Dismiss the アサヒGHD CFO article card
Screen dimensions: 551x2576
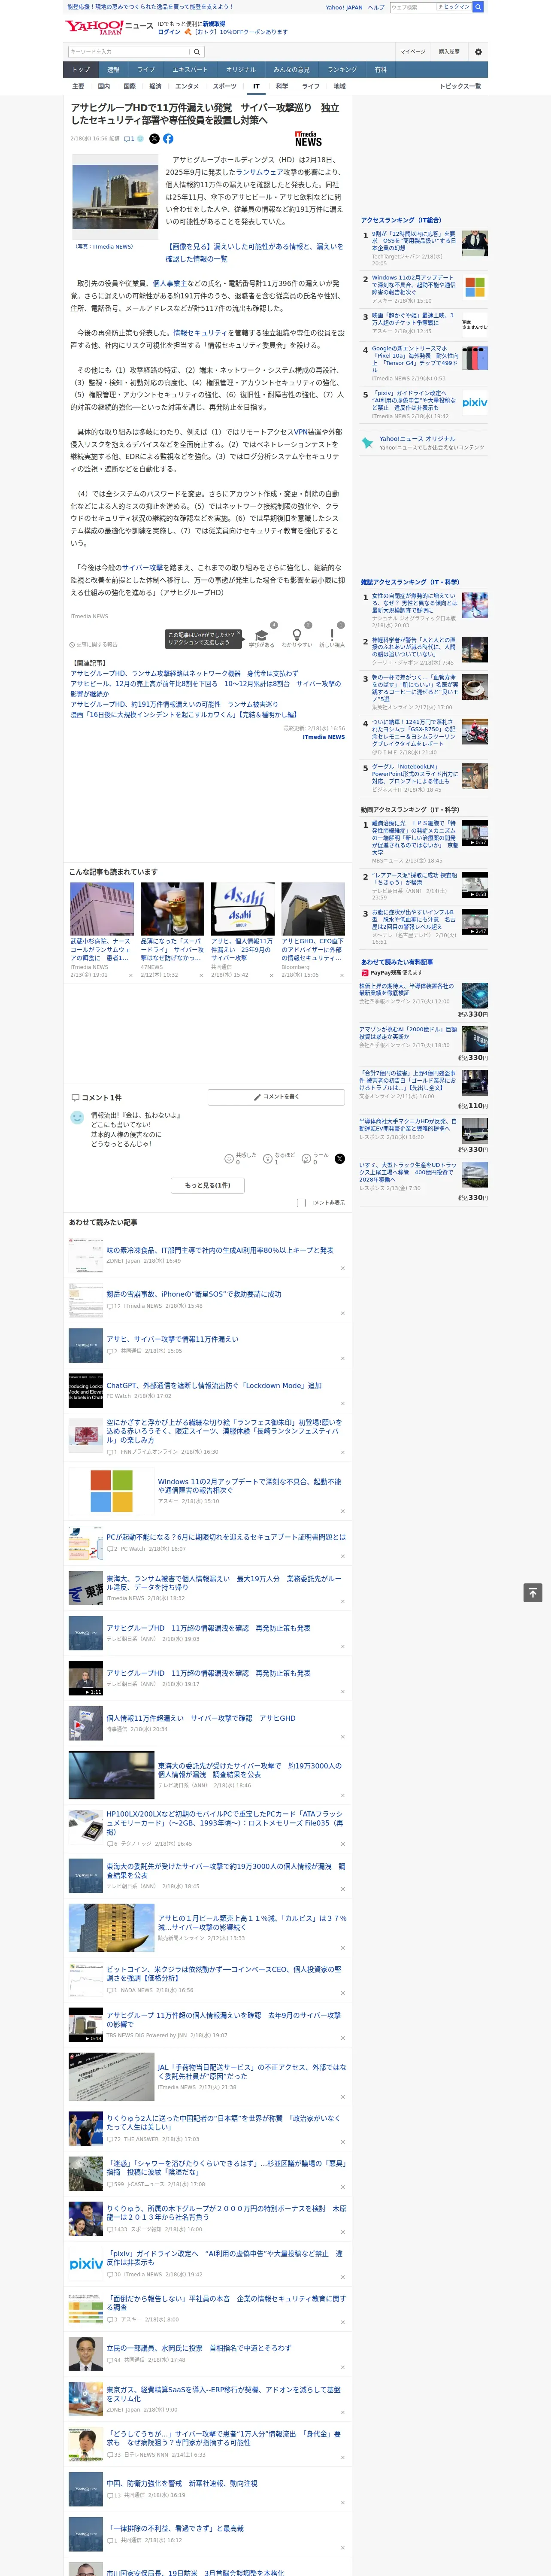[x=342, y=975]
